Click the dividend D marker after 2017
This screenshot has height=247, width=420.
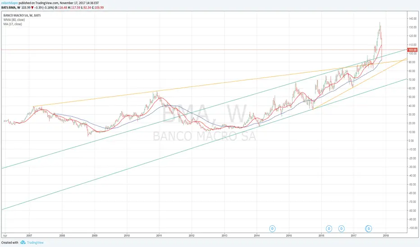tap(369, 229)
